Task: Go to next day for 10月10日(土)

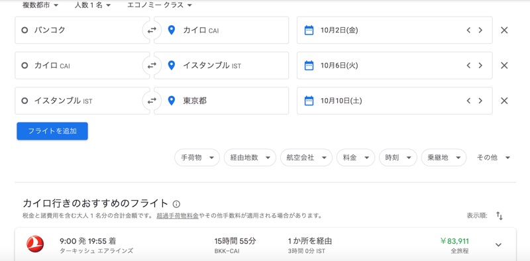Action: click(x=480, y=101)
